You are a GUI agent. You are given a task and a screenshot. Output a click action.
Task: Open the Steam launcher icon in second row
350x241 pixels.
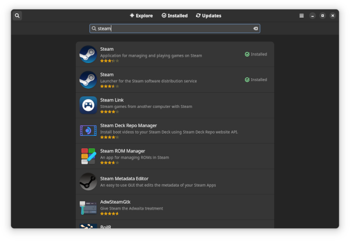pyautogui.click(x=88, y=80)
